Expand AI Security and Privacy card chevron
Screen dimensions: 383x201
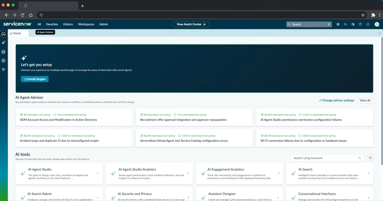tap(188, 198)
